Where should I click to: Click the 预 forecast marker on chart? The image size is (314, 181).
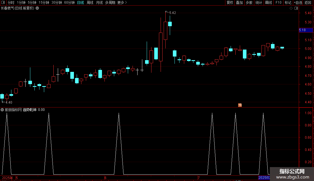tap(240, 105)
